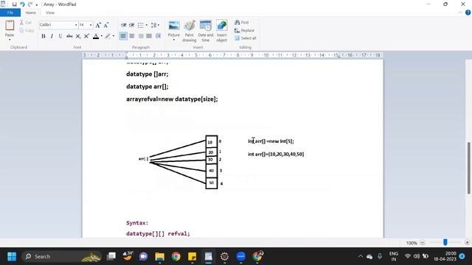Click the "Syntax:" text
This screenshot has height=265, width=472.
[x=137, y=223]
